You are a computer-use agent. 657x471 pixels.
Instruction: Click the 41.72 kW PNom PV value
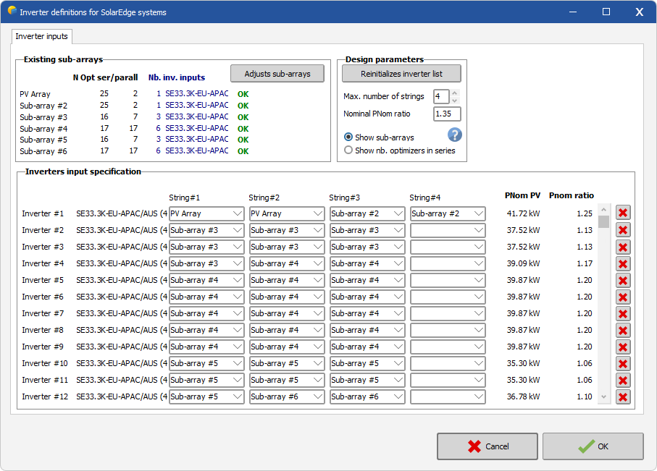523,213
